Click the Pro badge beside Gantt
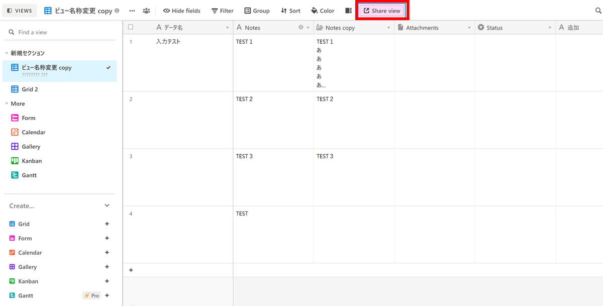The height and width of the screenshot is (306, 603). 91,295
